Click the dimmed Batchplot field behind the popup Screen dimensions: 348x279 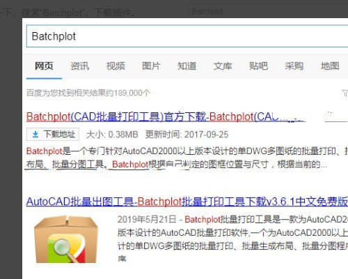click(x=268, y=11)
